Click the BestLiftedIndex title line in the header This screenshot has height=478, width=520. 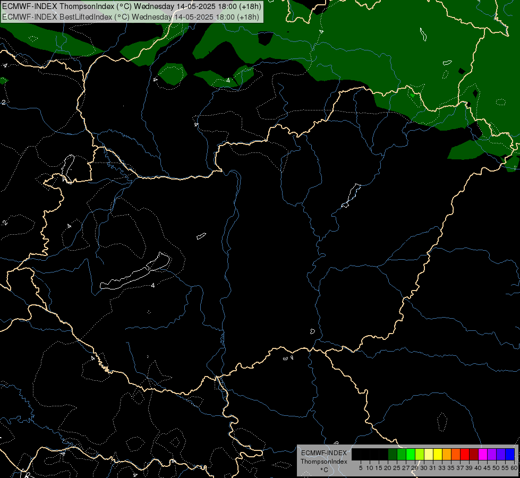(x=130, y=17)
